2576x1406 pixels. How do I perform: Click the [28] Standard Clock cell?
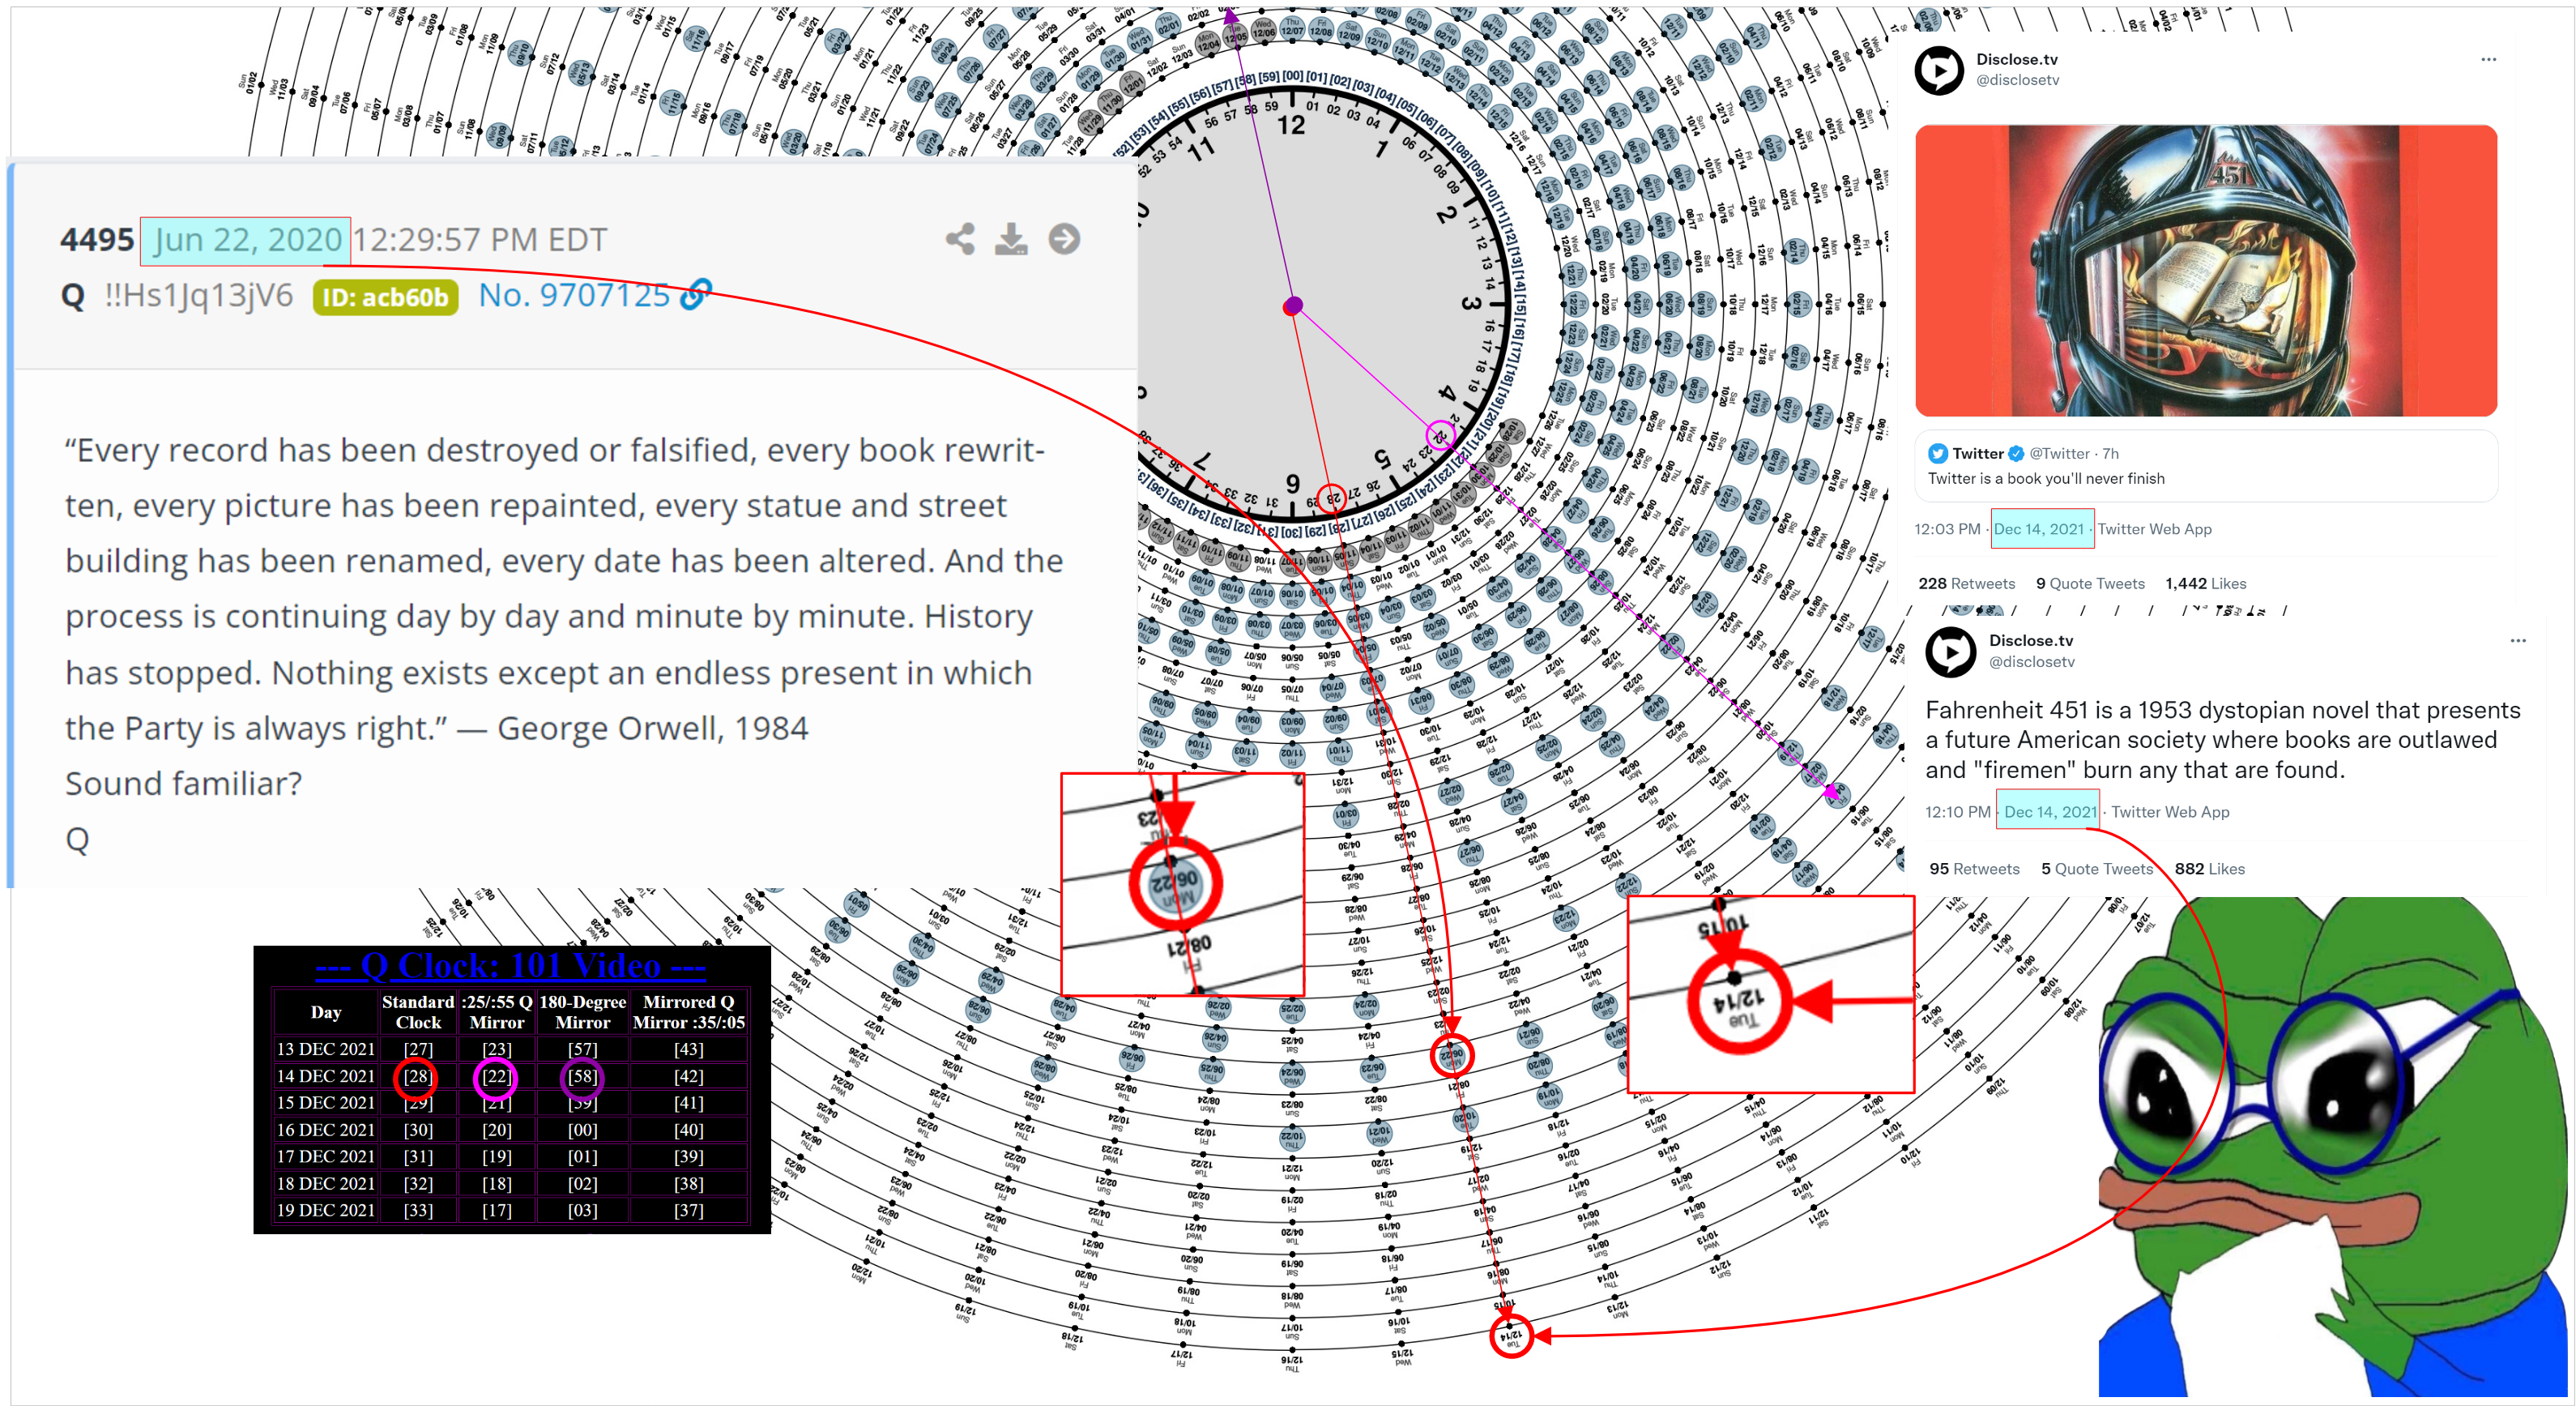pyautogui.click(x=418, y=1075)
